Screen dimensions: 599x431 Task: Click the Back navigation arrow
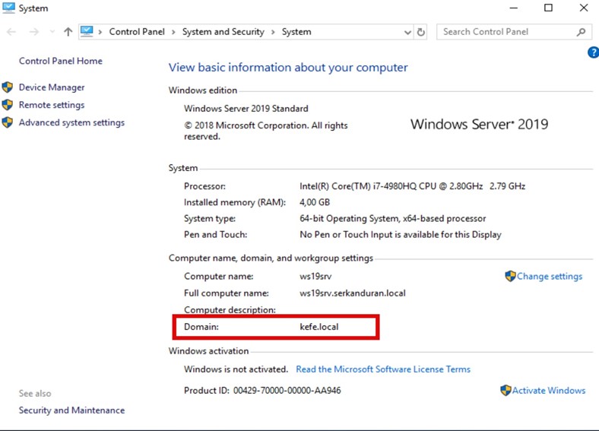(x=11, y=32)
